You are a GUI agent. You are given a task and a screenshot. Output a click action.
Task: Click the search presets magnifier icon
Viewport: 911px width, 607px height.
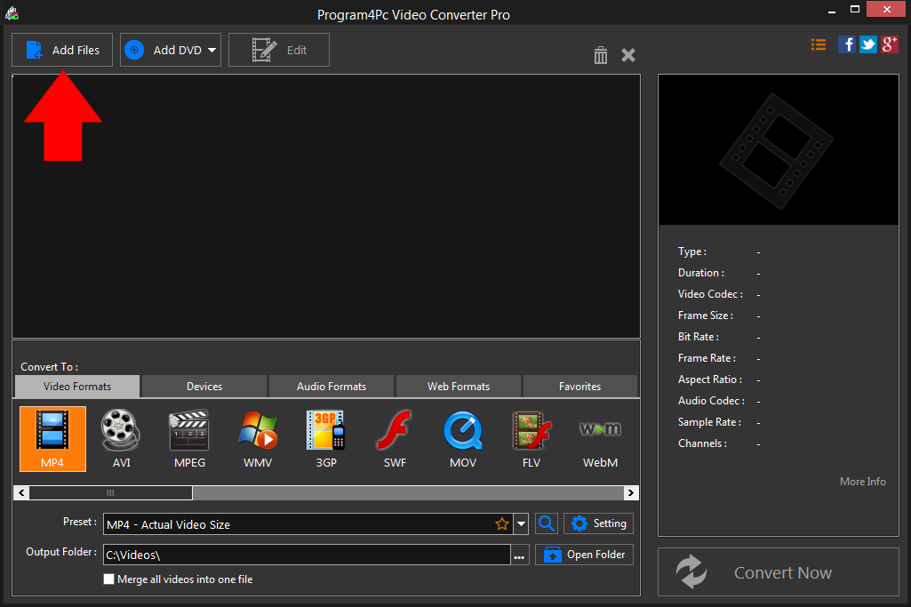pyautogui.click(x=546, y=523)
